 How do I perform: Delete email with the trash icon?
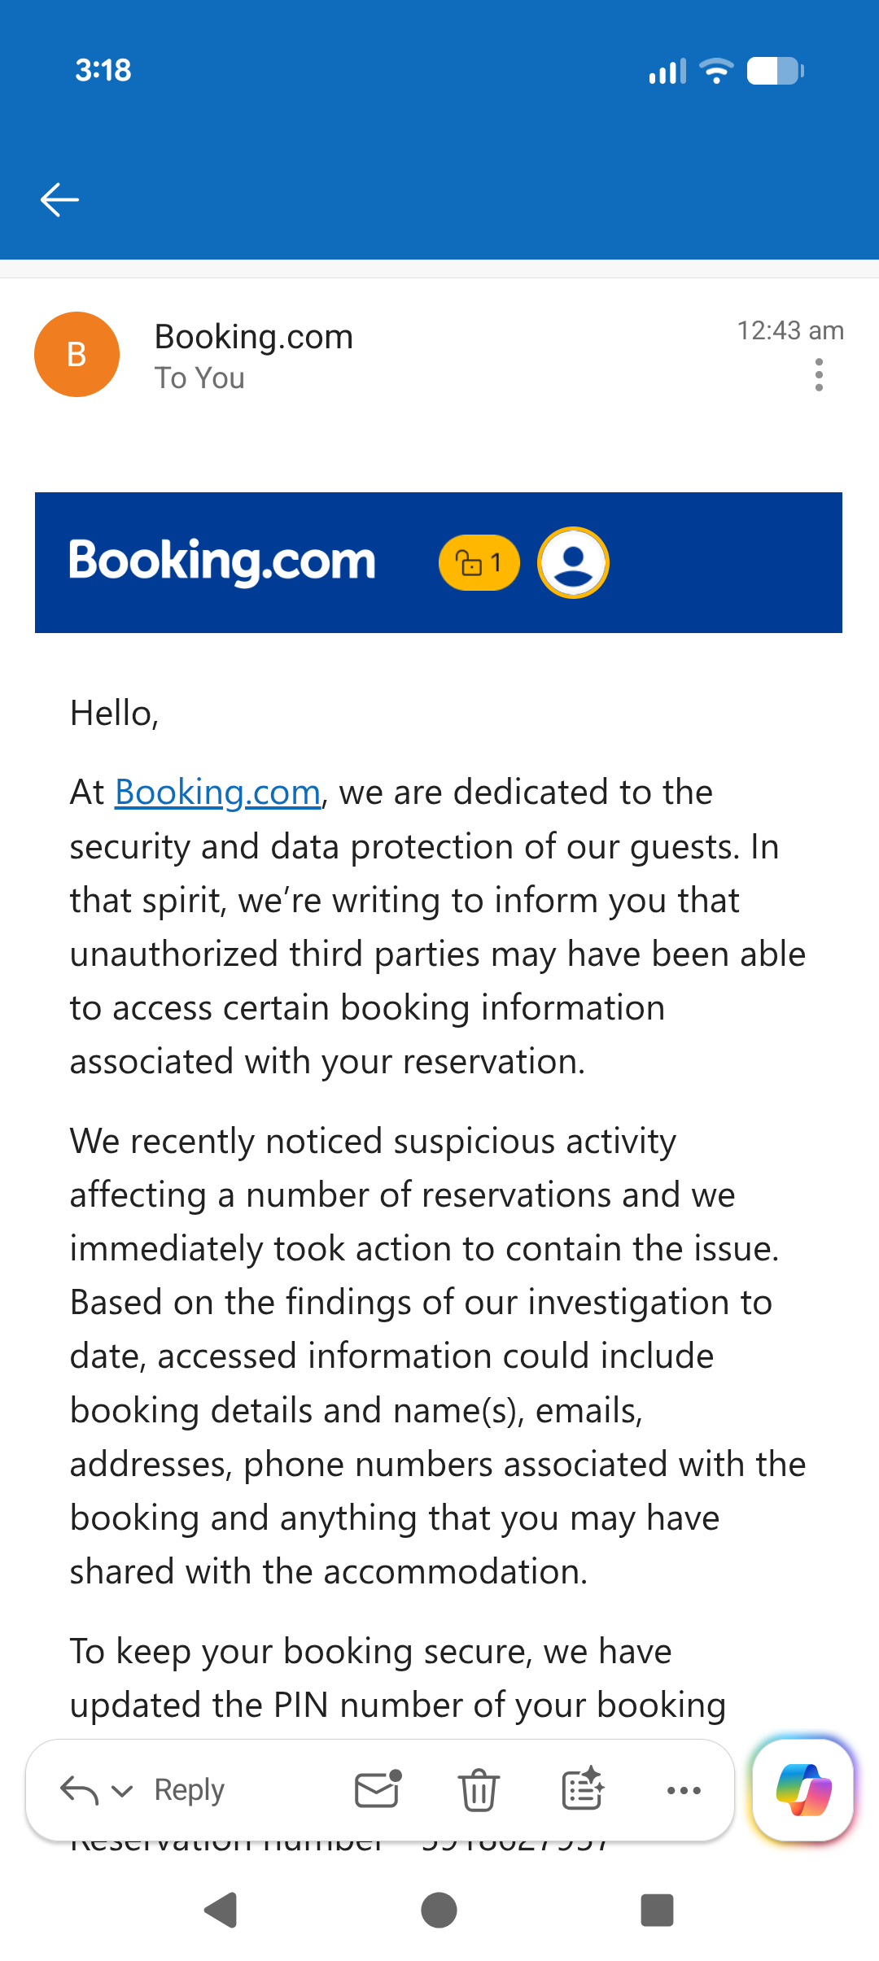pyautogui.click(x=479, y=1790)
